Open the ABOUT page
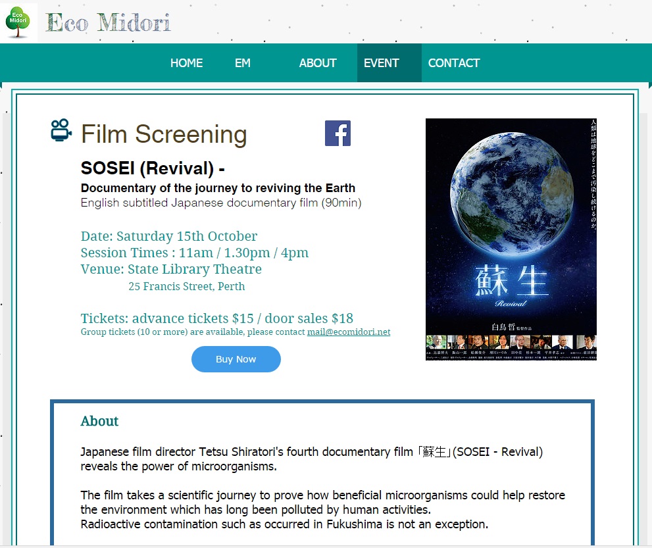652x548 pixels. pos(318,62)
